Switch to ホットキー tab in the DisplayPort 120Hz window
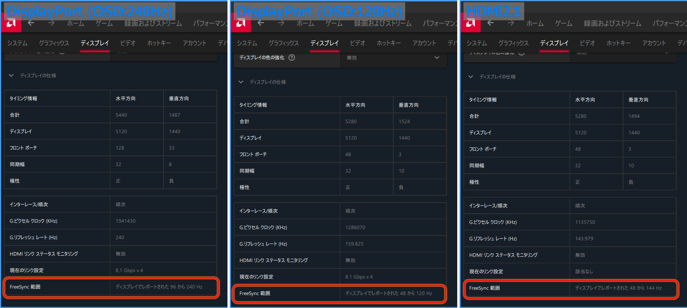 pyautogui.click(x=389, y=43)
